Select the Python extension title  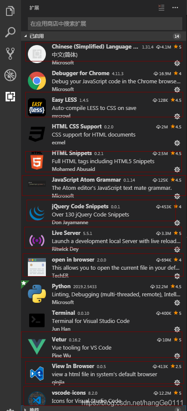point(61,286)
